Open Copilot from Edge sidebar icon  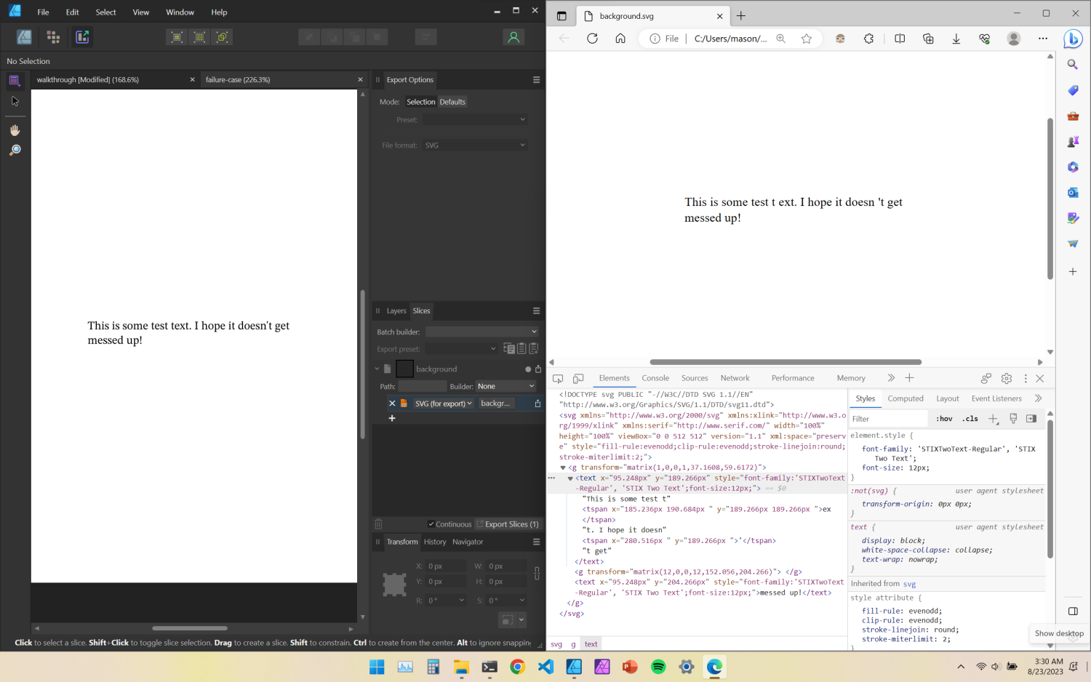pos(1074,39)
